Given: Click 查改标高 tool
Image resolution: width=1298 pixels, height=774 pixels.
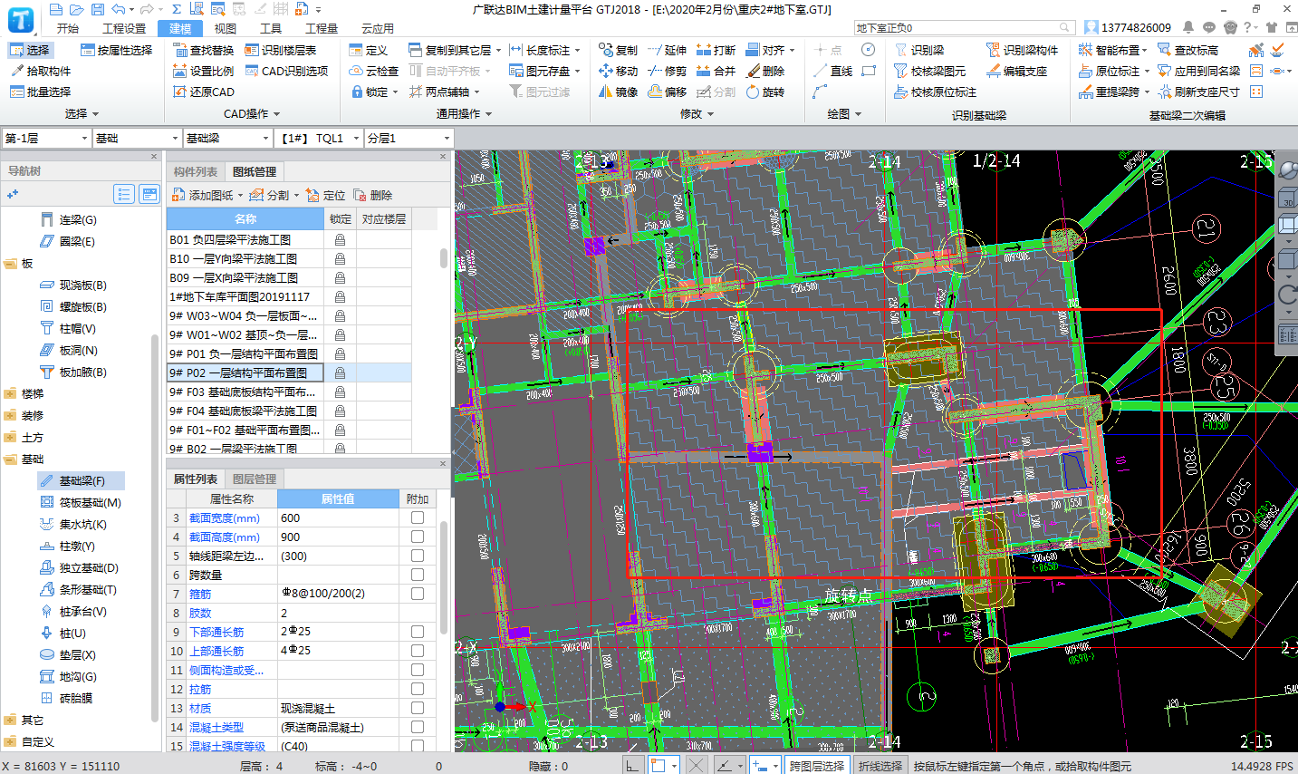Looking at the screenshot, I should click(x=1187, y=50).
